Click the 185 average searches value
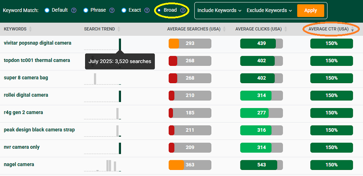The height and width of the screenshot is (176, 363). click(190, 113)
